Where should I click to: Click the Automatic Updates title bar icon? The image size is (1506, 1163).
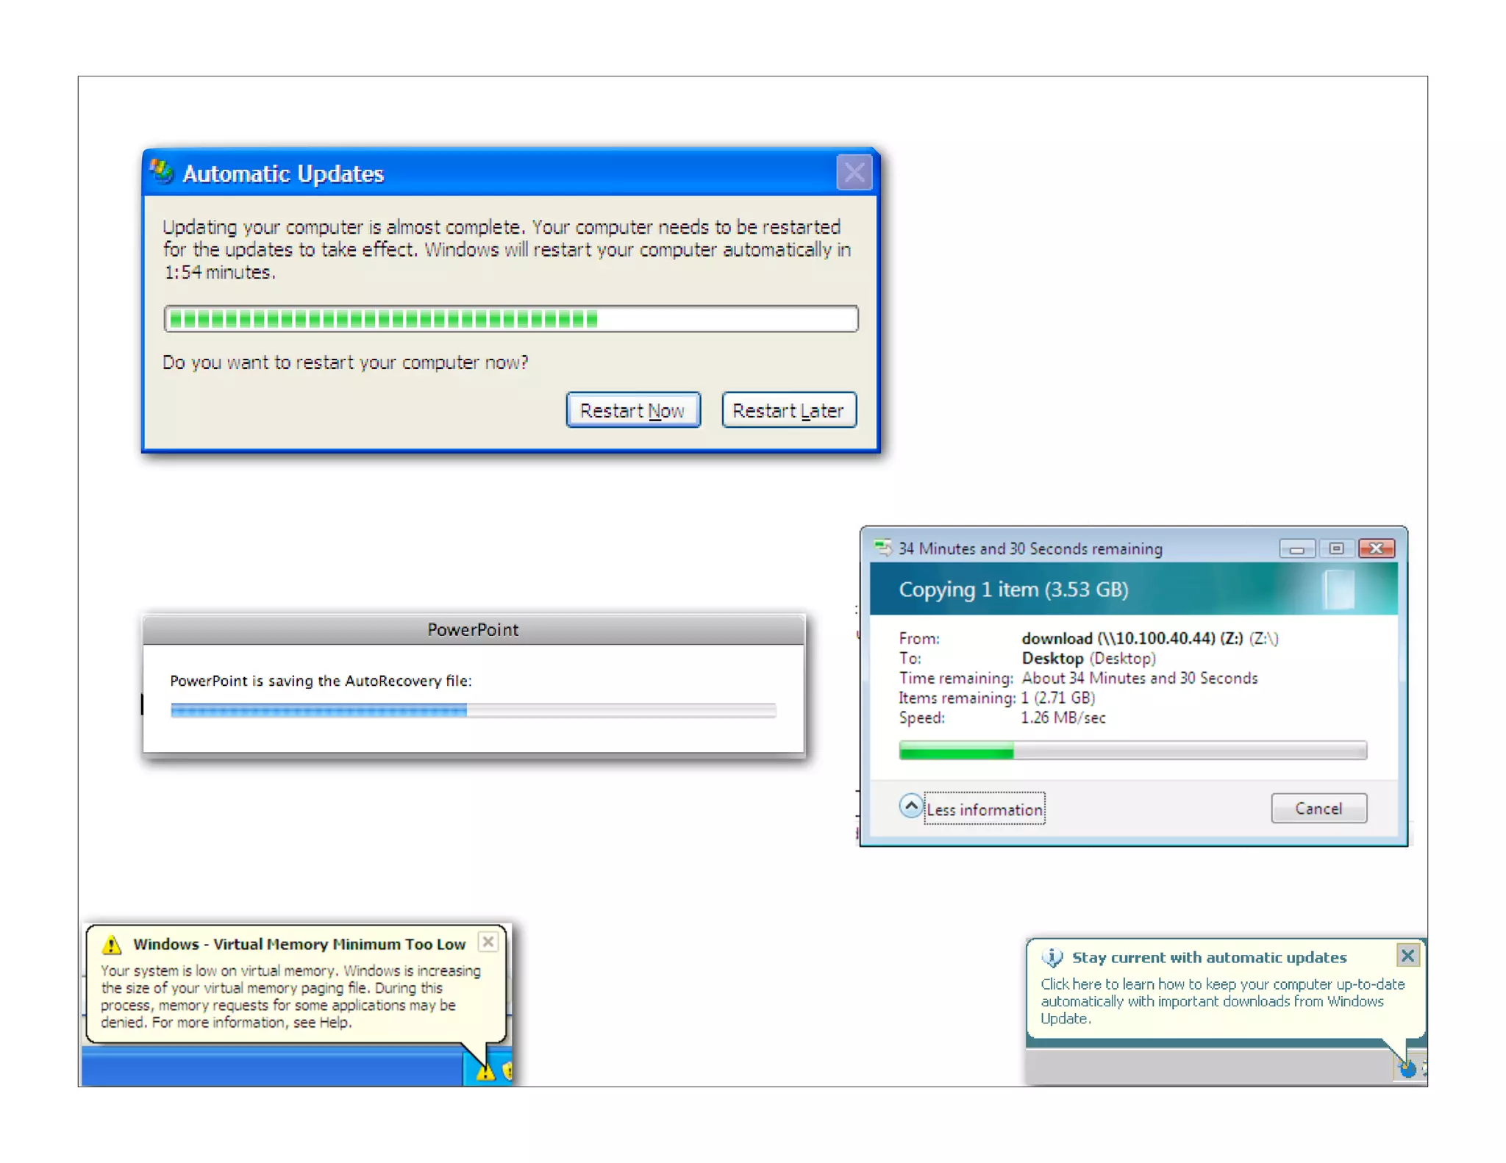coord(161,173)
